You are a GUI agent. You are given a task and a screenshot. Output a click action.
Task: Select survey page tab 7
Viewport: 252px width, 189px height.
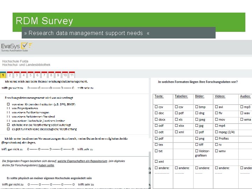[44, 75]
